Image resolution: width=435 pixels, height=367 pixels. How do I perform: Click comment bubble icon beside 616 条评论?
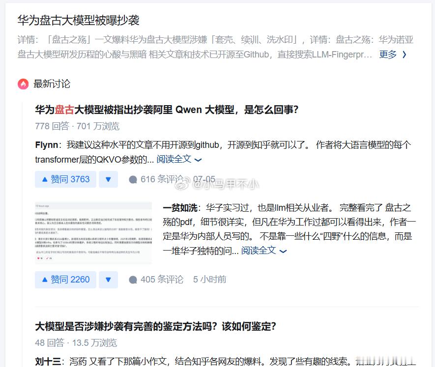[133, 179]
